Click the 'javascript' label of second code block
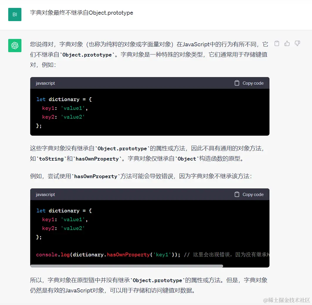This screenshot has width=312, height=305. coord(45,195)
